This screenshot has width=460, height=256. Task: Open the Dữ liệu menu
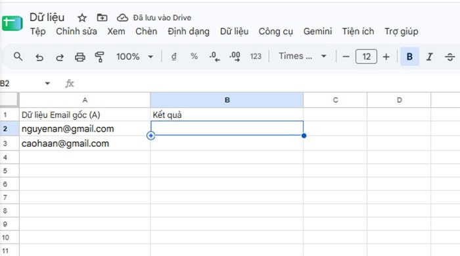[x=234, y=32]
